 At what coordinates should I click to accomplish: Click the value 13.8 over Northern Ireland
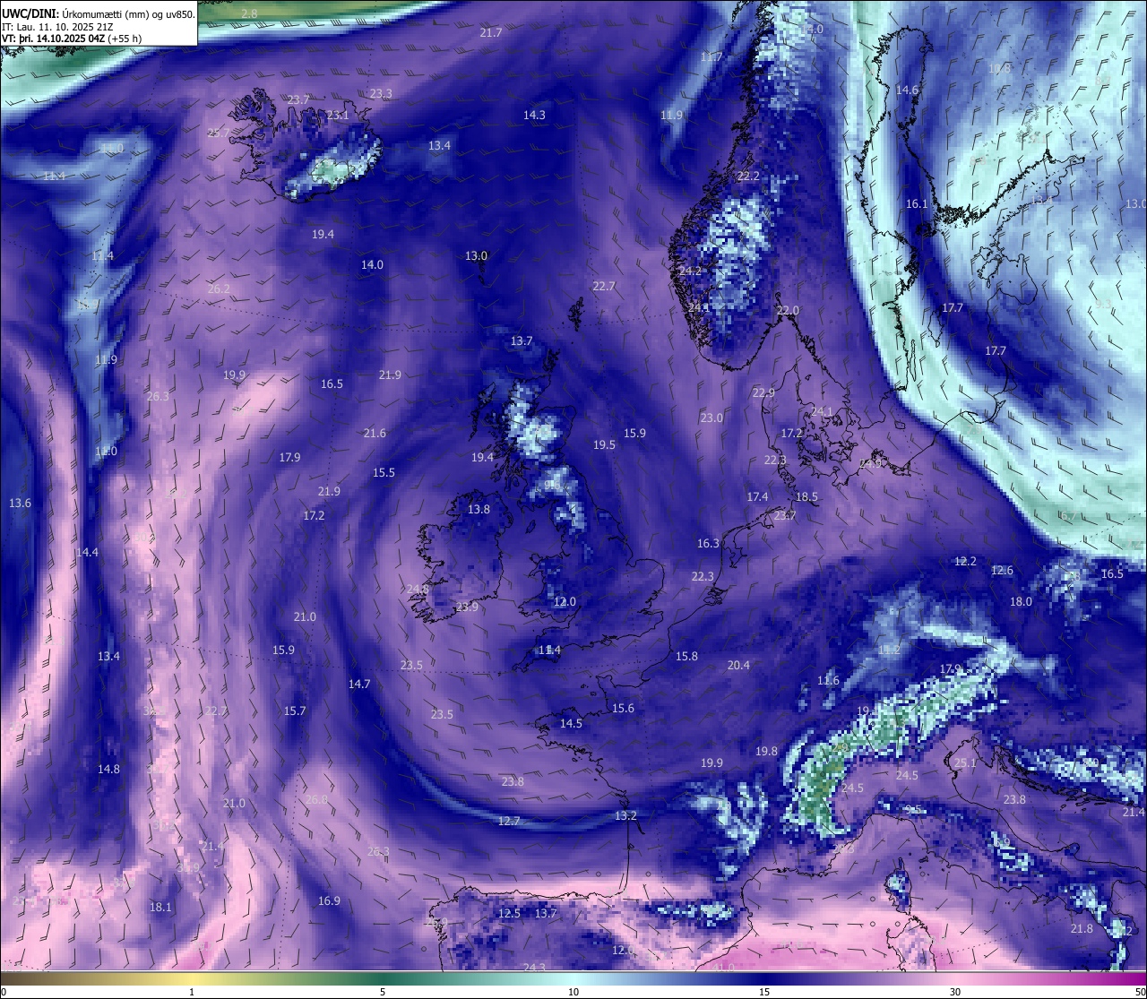(x=479, y=510)
